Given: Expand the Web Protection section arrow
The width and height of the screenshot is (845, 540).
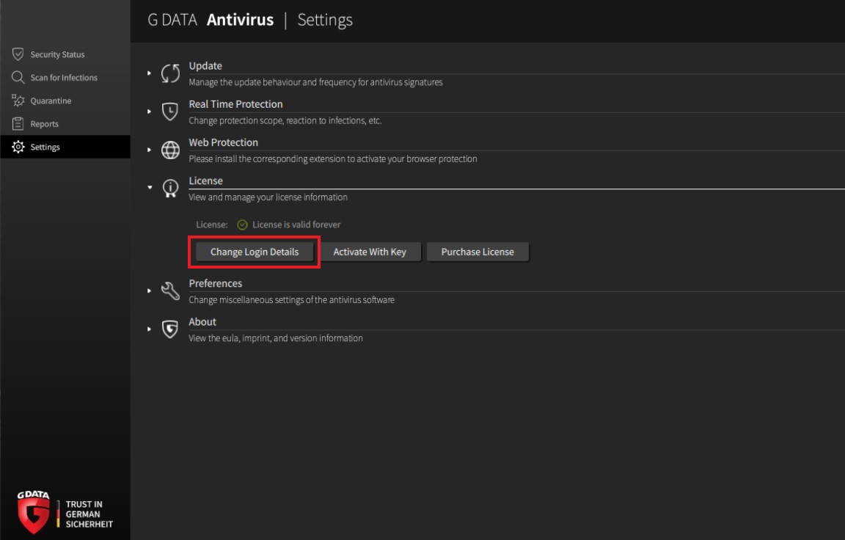Looking at the screenshot, I should [150, 150].
